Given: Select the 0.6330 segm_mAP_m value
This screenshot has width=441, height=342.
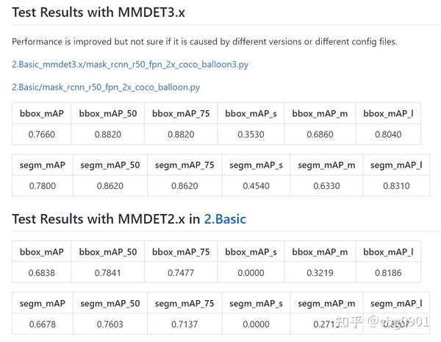Looking at the screenshot, I should click(x=326, y=186).
